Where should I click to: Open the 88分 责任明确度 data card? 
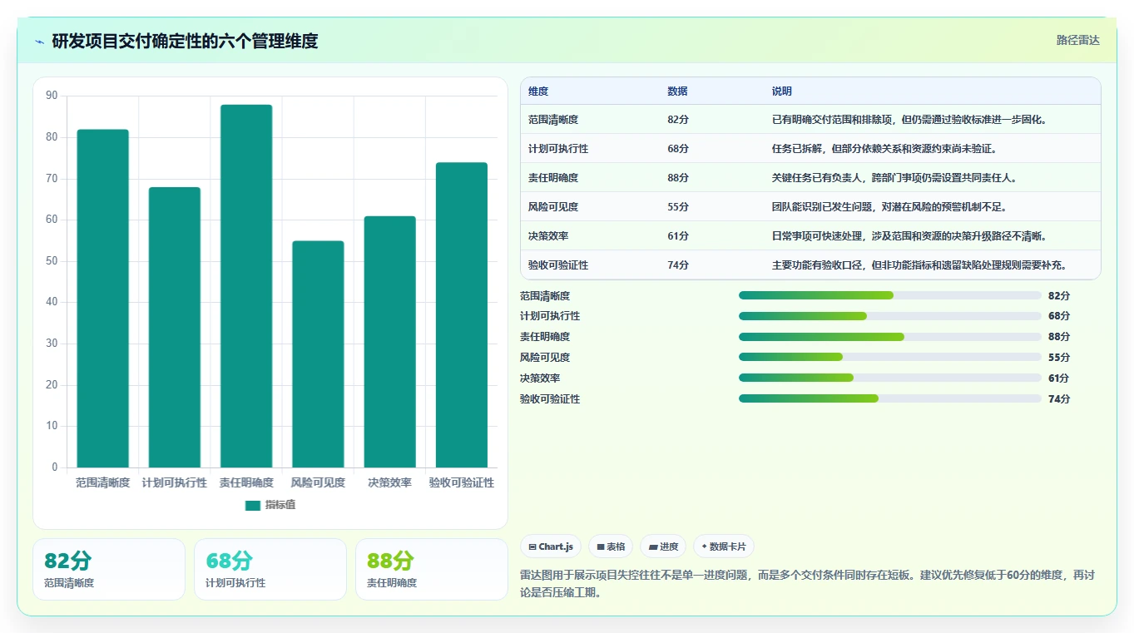tap(432, 569)
